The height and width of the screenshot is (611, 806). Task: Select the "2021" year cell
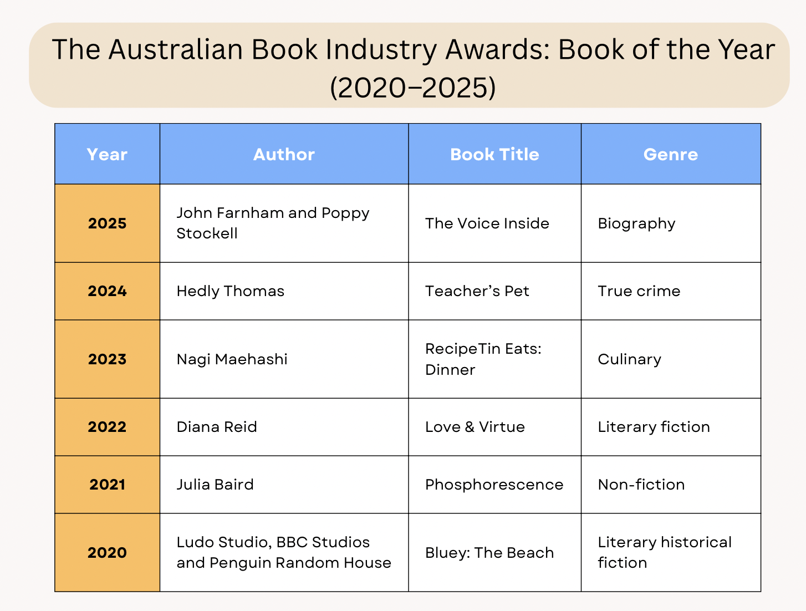[x=107, y=485]
